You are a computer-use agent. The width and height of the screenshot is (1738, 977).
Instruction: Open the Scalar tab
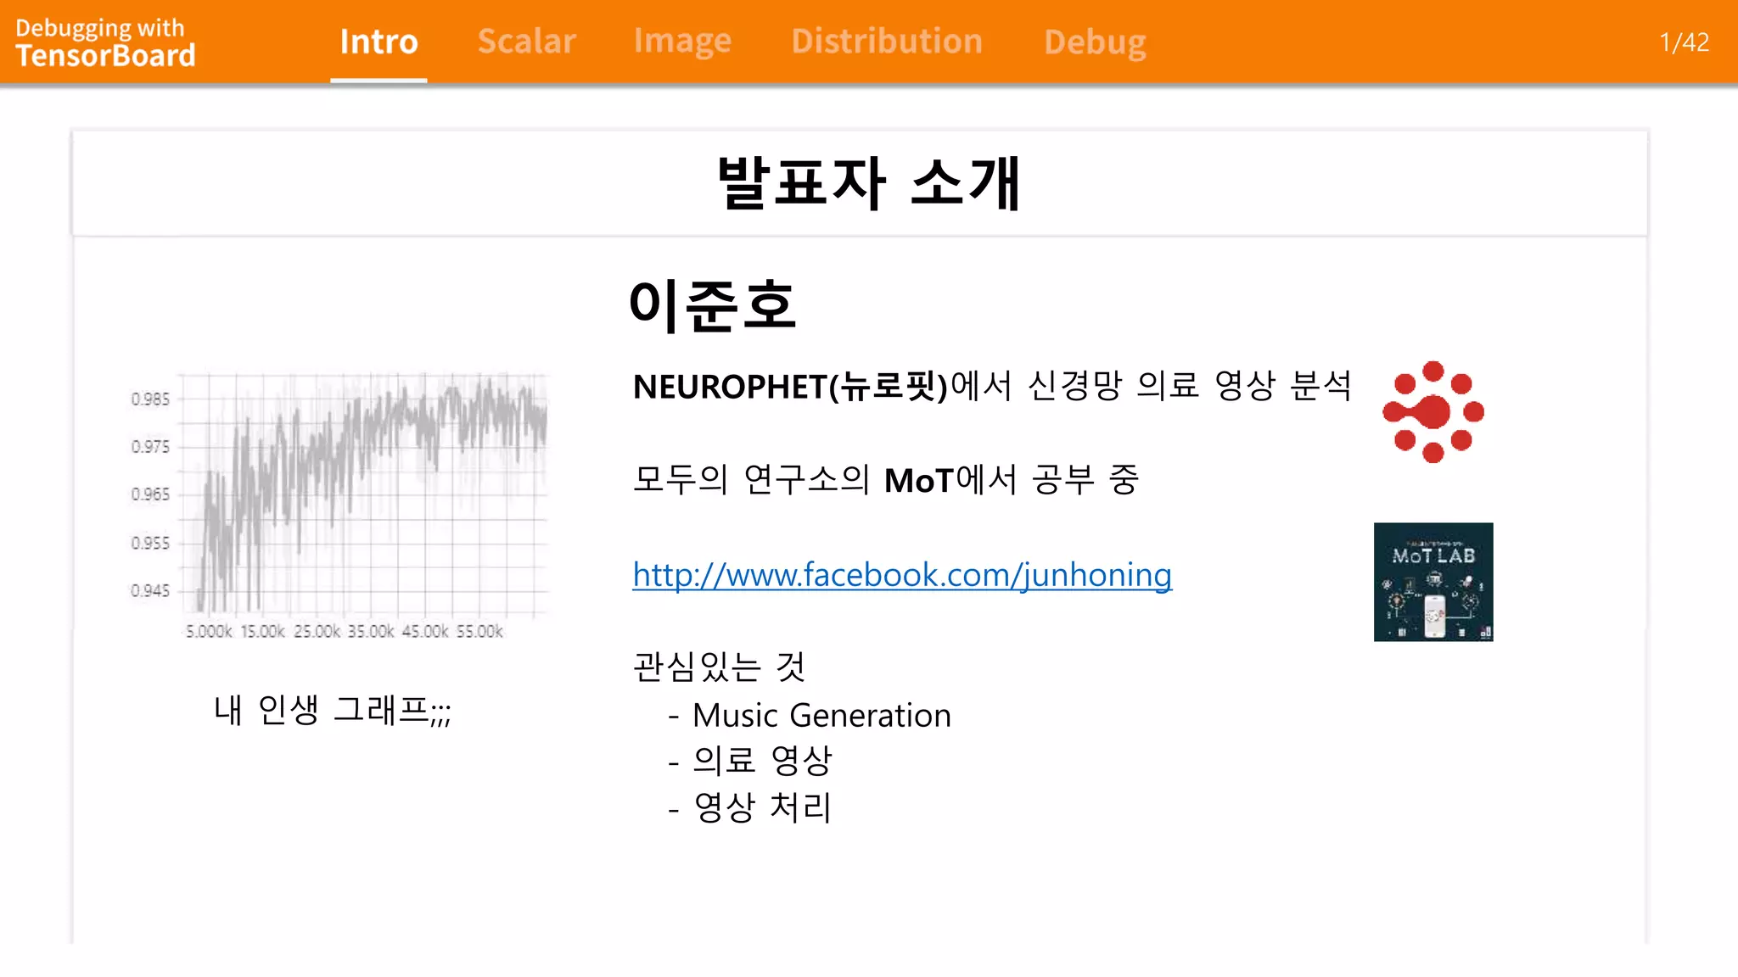[526, 42]
